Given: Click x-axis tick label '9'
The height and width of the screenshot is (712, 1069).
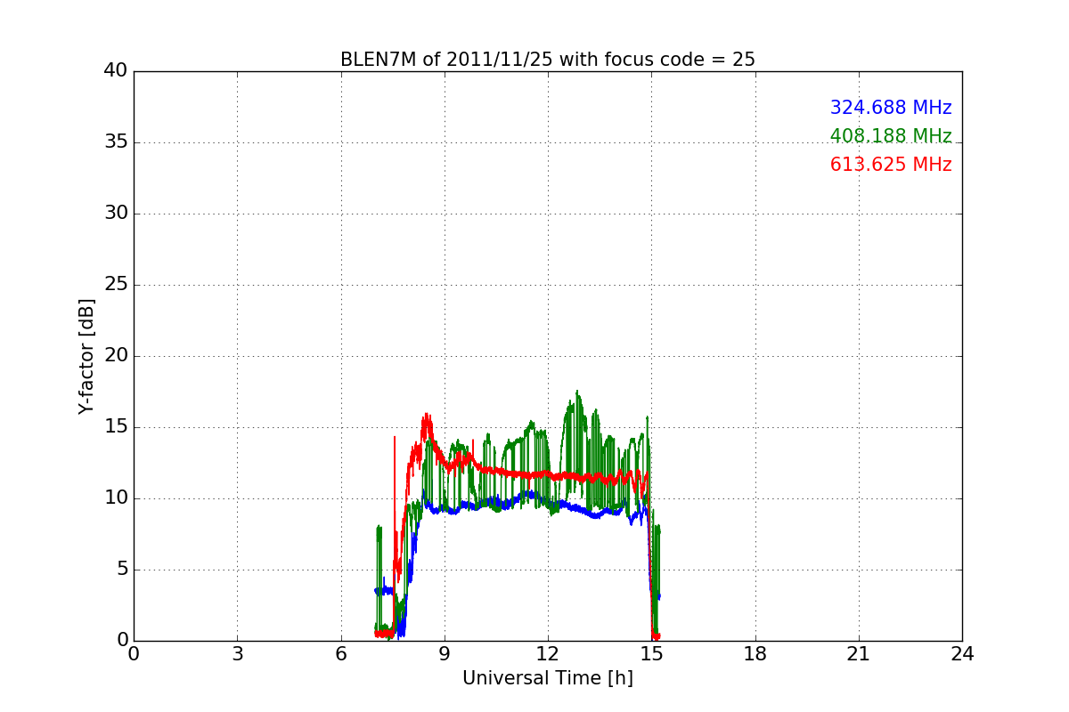Looking at the screenshot, I should (445, 654).
